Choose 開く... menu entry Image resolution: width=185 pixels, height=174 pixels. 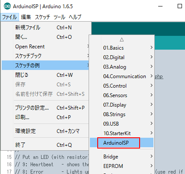tap(45, 37)
